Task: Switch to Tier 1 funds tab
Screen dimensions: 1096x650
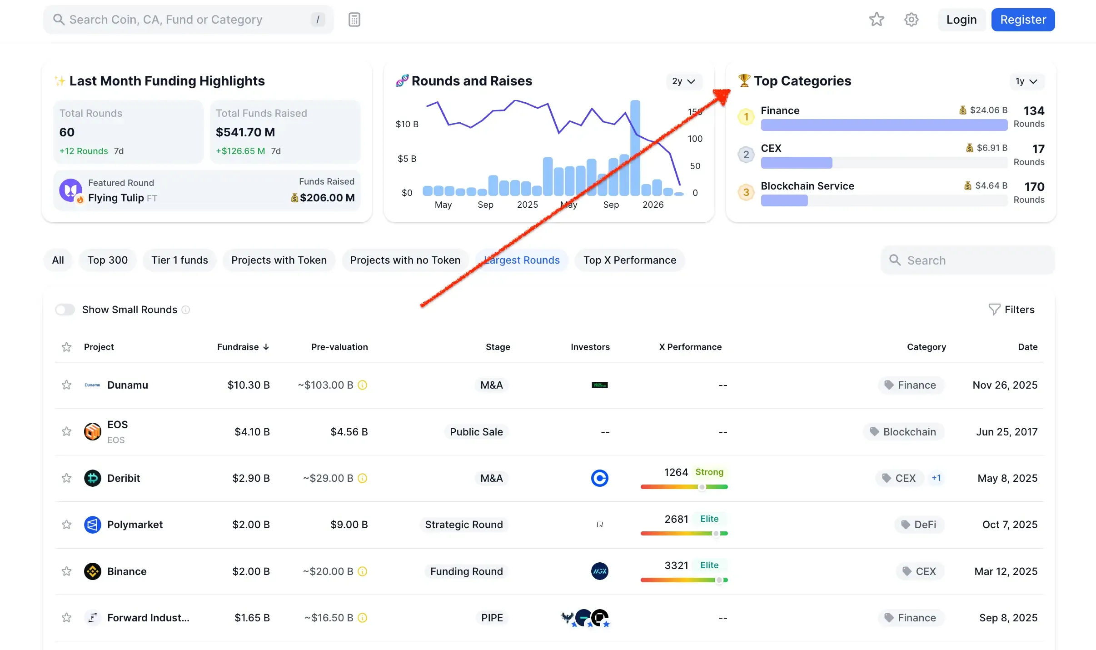Action: click(x=179, y=260)
